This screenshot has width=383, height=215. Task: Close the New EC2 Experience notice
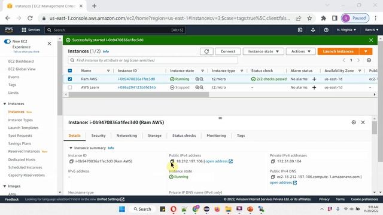49,44
